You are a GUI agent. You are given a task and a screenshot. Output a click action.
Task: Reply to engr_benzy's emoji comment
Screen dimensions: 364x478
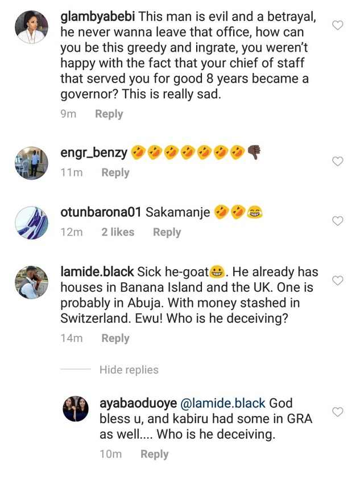point(115,172)
